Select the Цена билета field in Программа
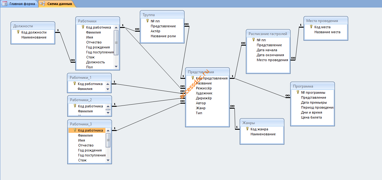This screenshot has width=382, height=180. click(311, 117)
